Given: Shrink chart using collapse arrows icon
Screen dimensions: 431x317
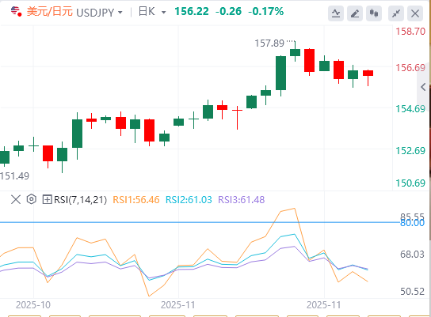Looking at the screenshot, I should pyautogui.click(x=396, y=13).
